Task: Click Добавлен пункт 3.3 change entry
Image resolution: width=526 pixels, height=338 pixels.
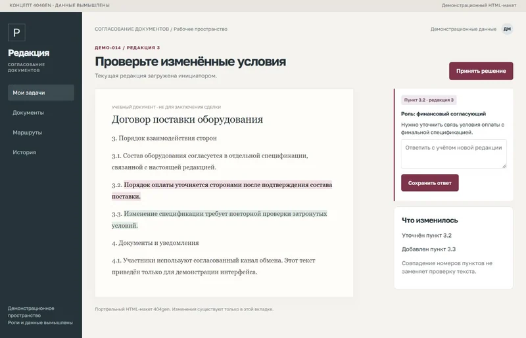Action: [429, 249]
